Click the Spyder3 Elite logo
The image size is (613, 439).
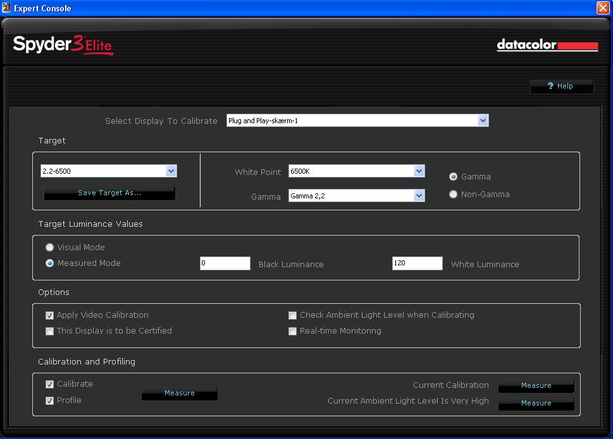63,45
